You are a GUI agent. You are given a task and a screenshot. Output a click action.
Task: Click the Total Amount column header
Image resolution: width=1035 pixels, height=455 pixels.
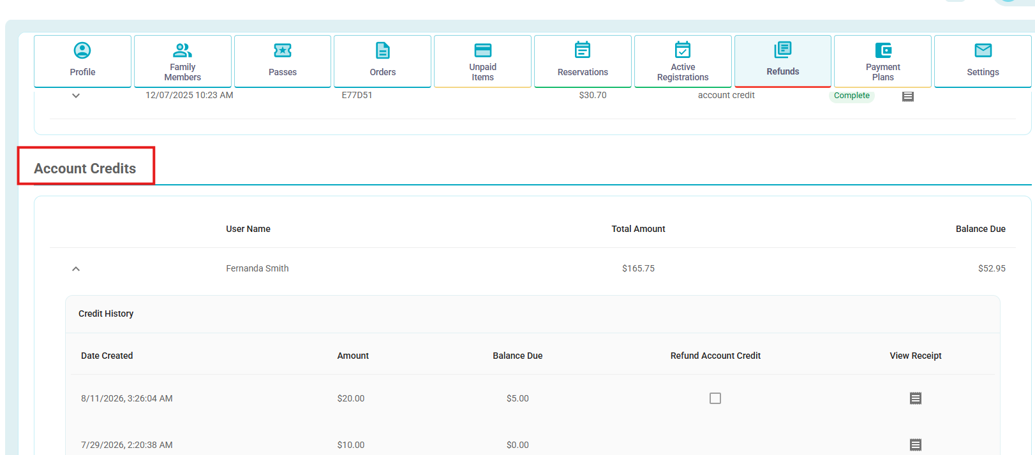point(638,229)
